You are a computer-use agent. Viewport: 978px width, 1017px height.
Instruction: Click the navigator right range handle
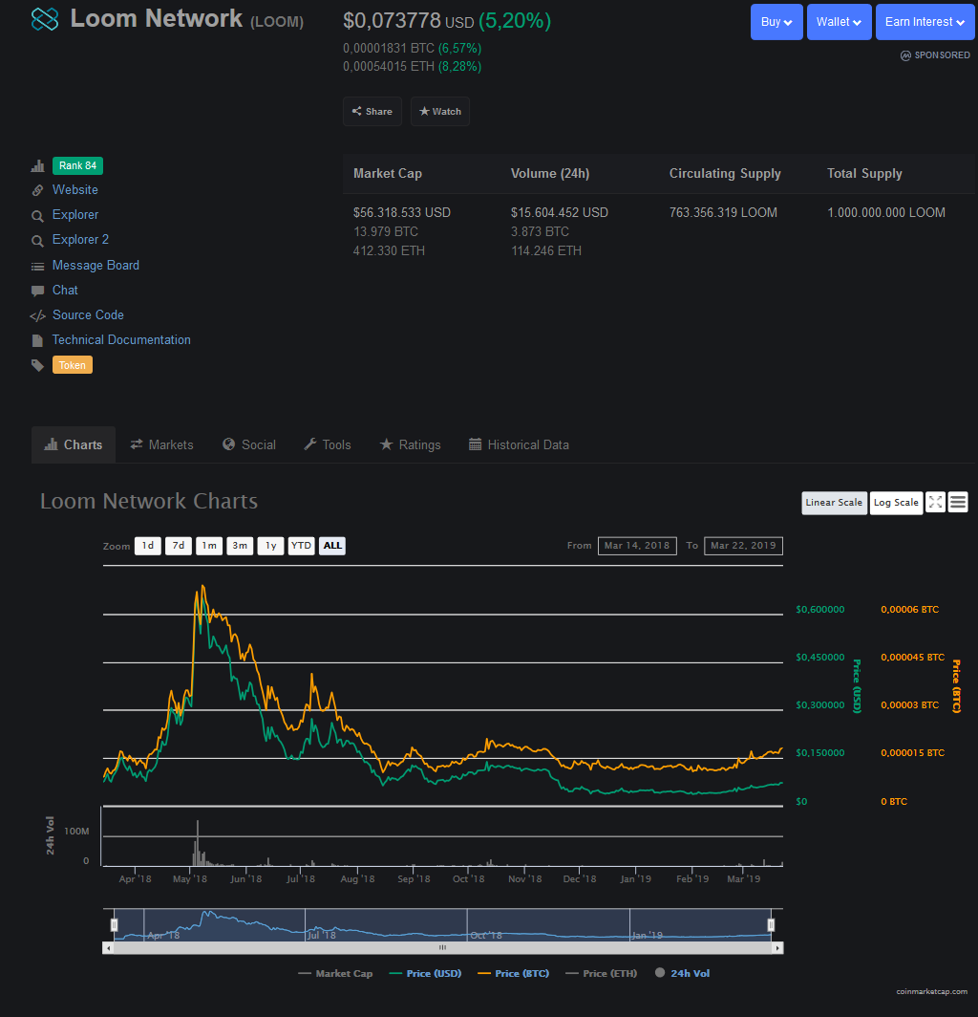tap(772, 925)
